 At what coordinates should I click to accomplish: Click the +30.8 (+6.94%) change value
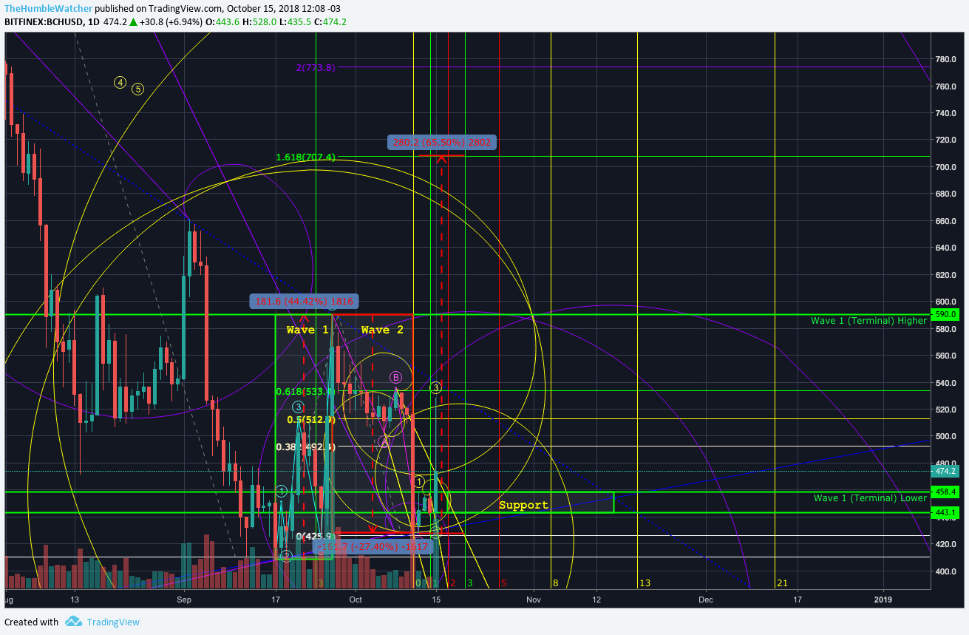pyautogui.click(x=170, y=22)
